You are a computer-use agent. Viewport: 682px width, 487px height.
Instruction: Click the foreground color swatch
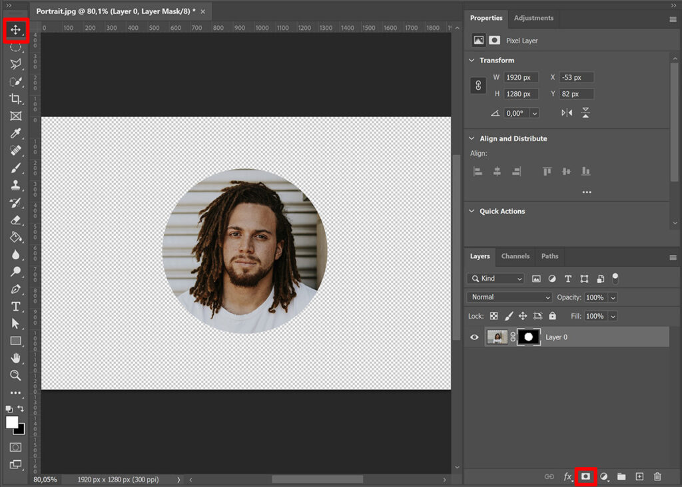(x=12, y=422)
